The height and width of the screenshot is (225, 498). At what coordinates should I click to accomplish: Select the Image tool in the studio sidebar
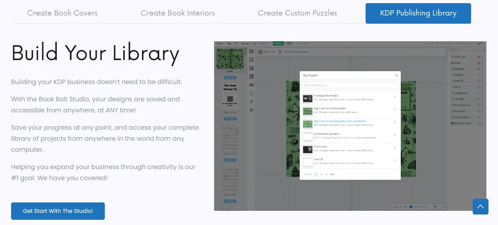coord(251,68)
